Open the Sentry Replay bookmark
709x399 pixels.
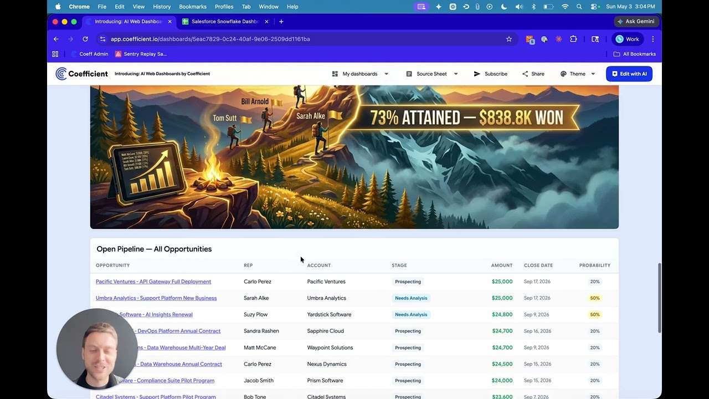pyautogui.click(x=141, y=54)
